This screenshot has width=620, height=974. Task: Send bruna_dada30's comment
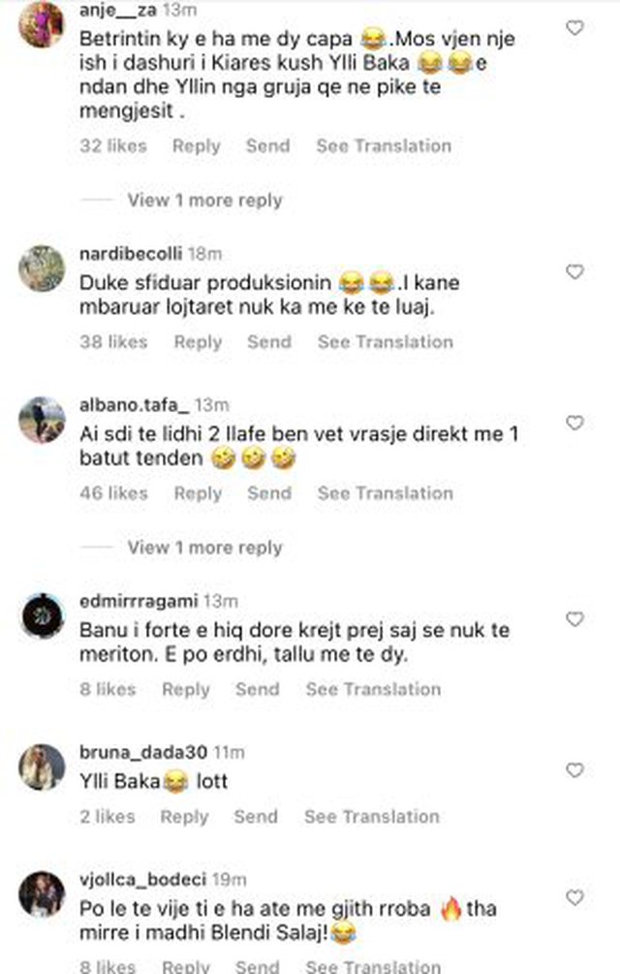[x=256, y=817]
